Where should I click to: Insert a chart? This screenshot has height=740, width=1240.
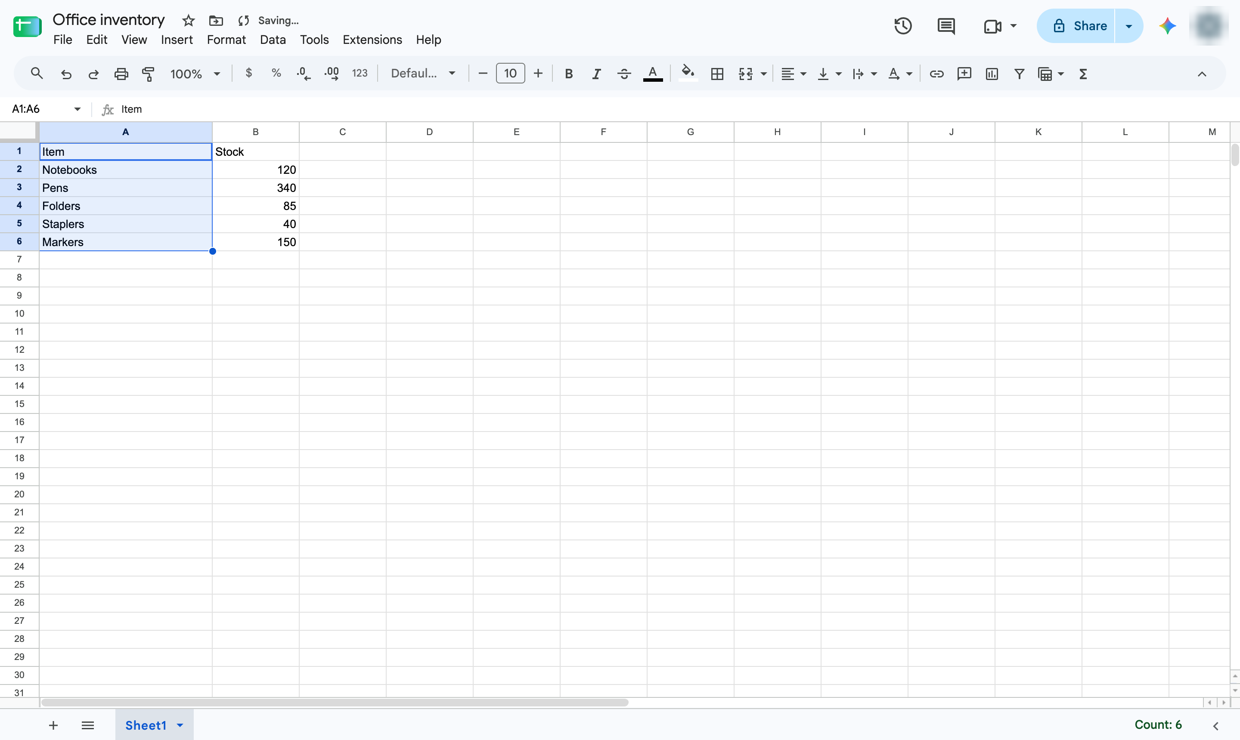(992, 74)
